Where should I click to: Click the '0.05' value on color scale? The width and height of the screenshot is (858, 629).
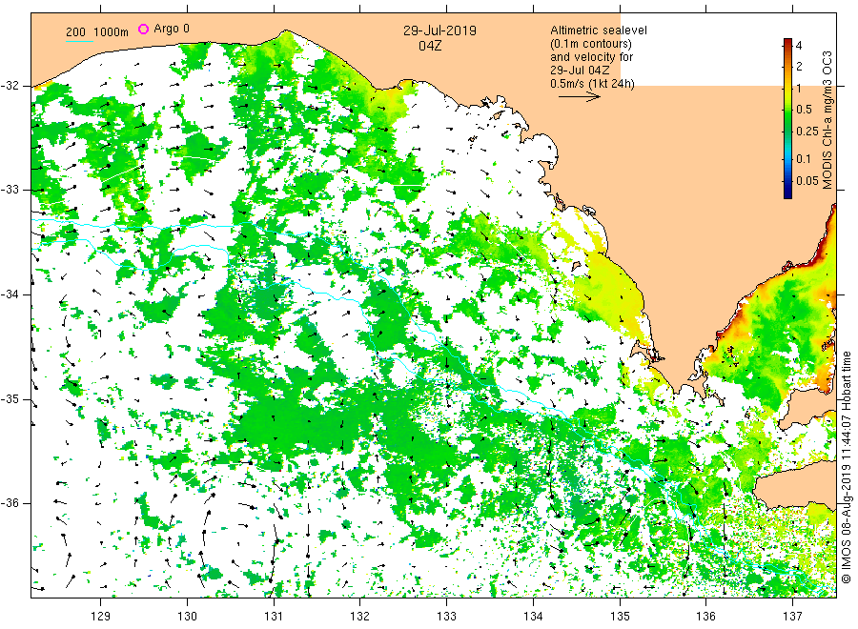coord(807,180)
